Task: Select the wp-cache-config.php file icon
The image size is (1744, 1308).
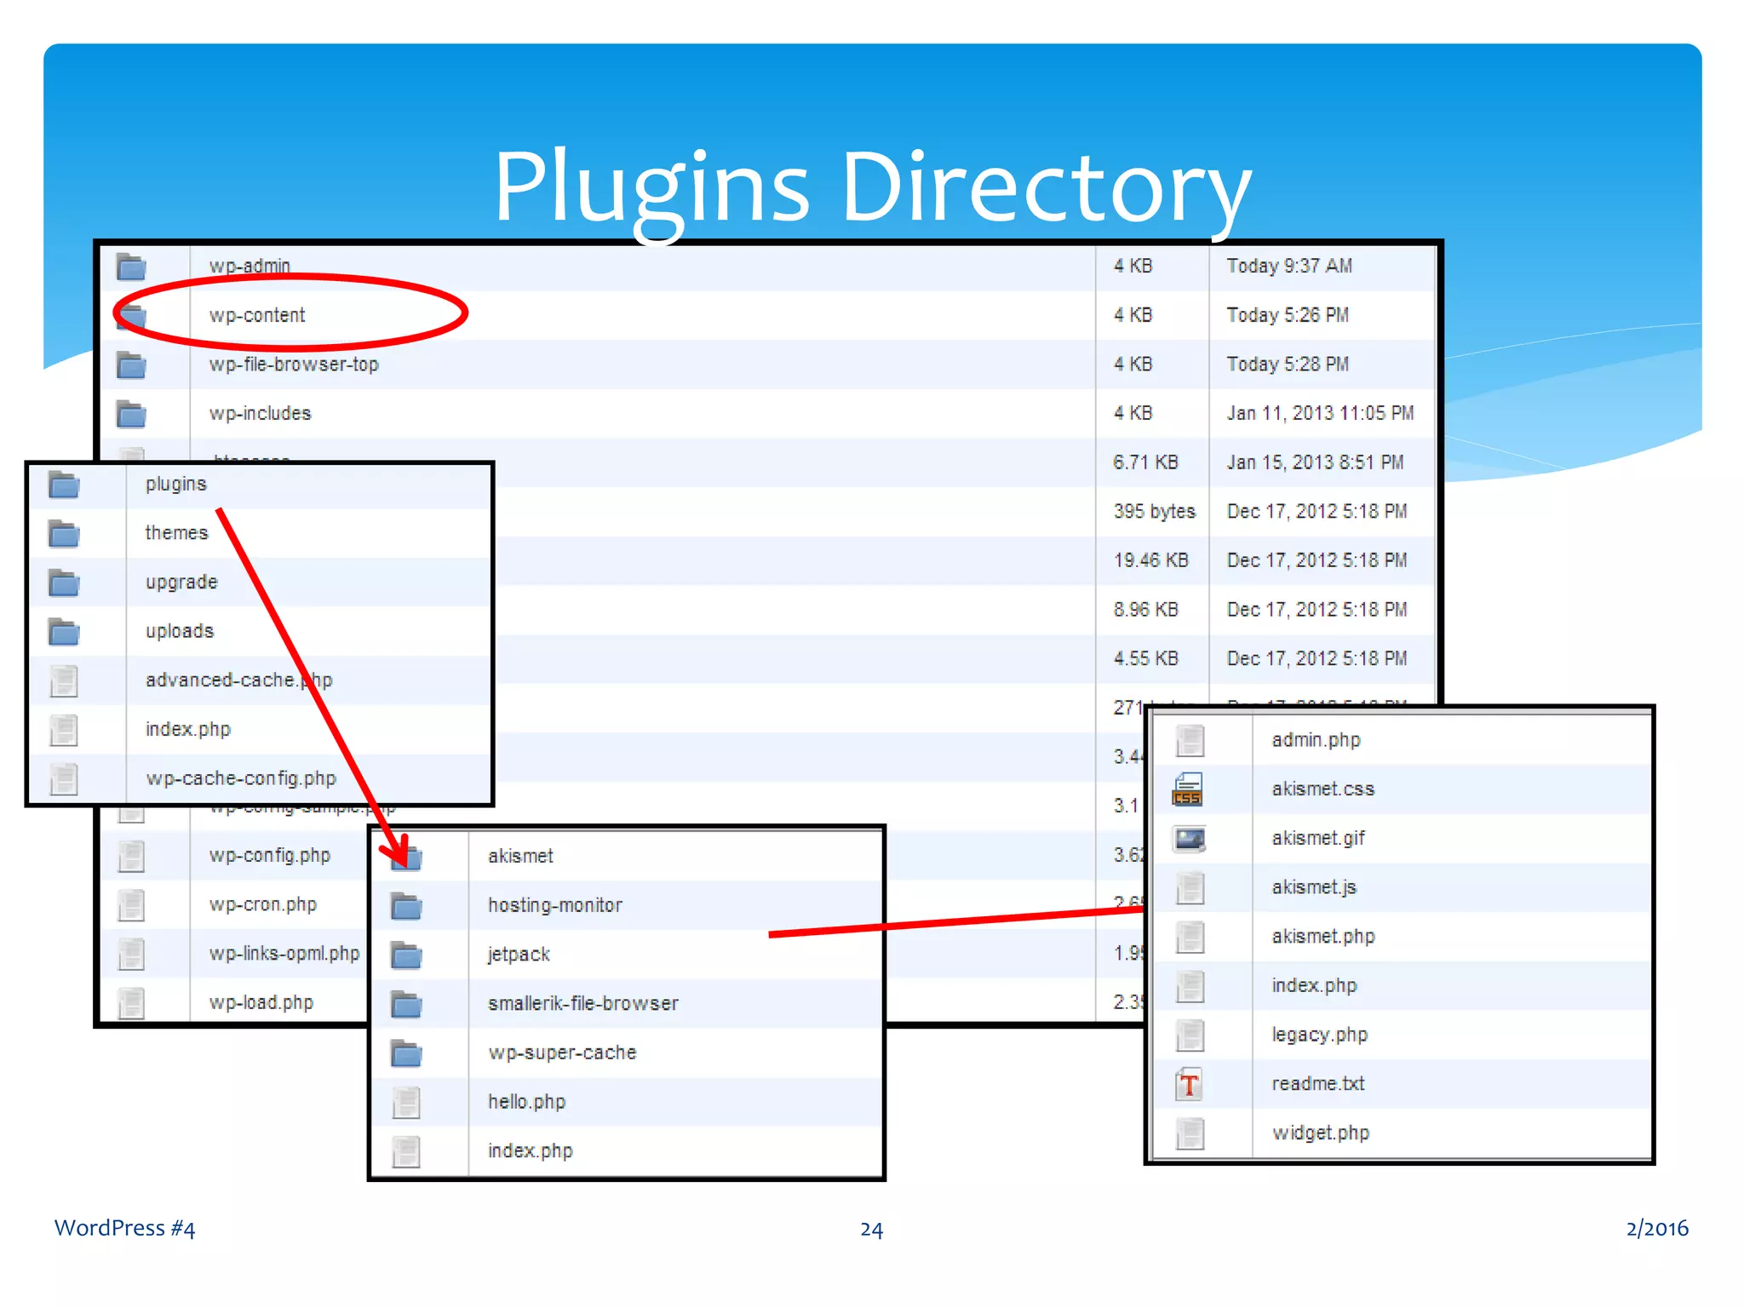Action: pos(64,778)
